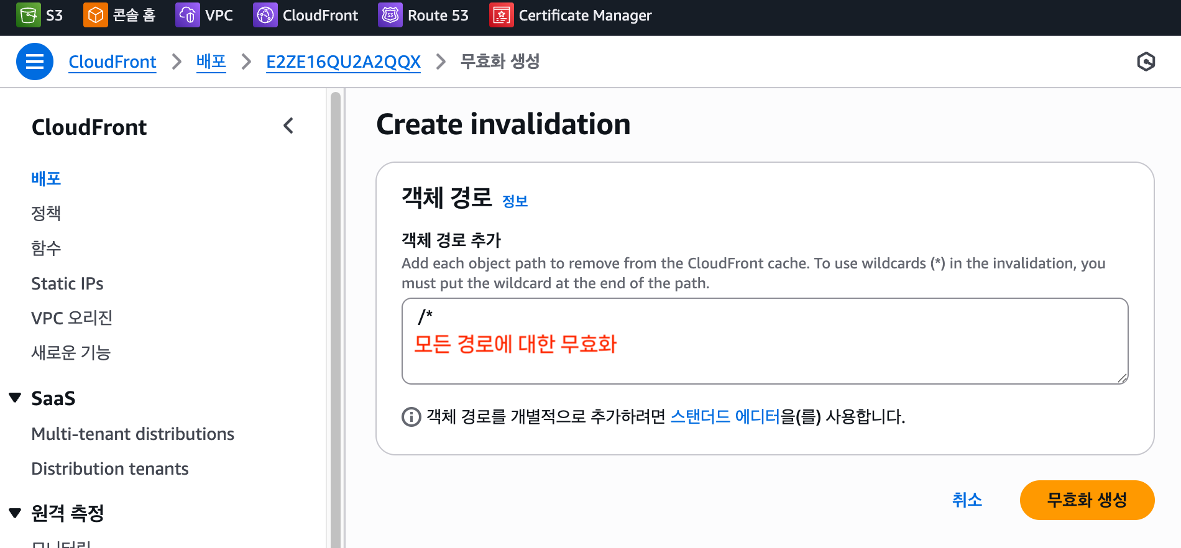Image resolution: width=1181 pixels, height=548 pixels.
Task: Open the 스탠더드 에디터 link
Action: point(725,416)
